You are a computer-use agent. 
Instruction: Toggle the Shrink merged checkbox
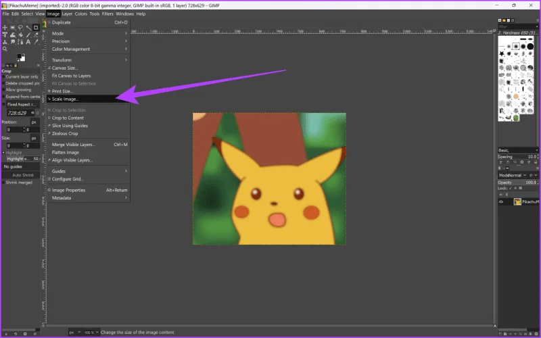point(4,183)
